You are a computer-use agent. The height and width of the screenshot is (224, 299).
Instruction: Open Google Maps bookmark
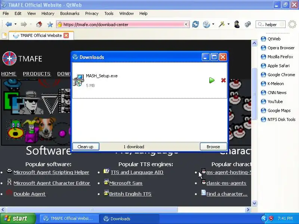[276, 111]
